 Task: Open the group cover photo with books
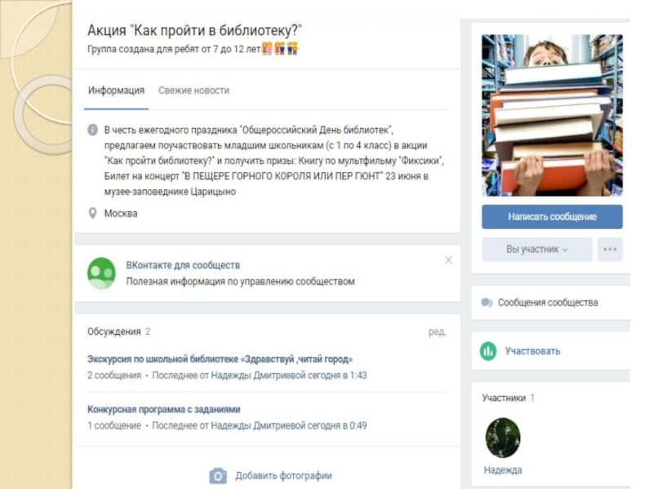click(553, 115)
